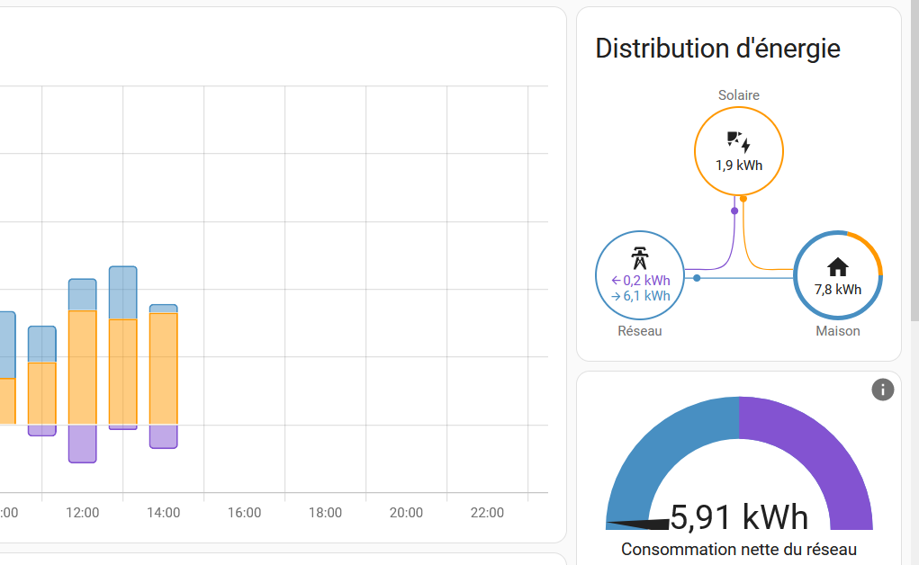Click the house icon in the Maison circle
919x565 pixels.
click(837, 266)
